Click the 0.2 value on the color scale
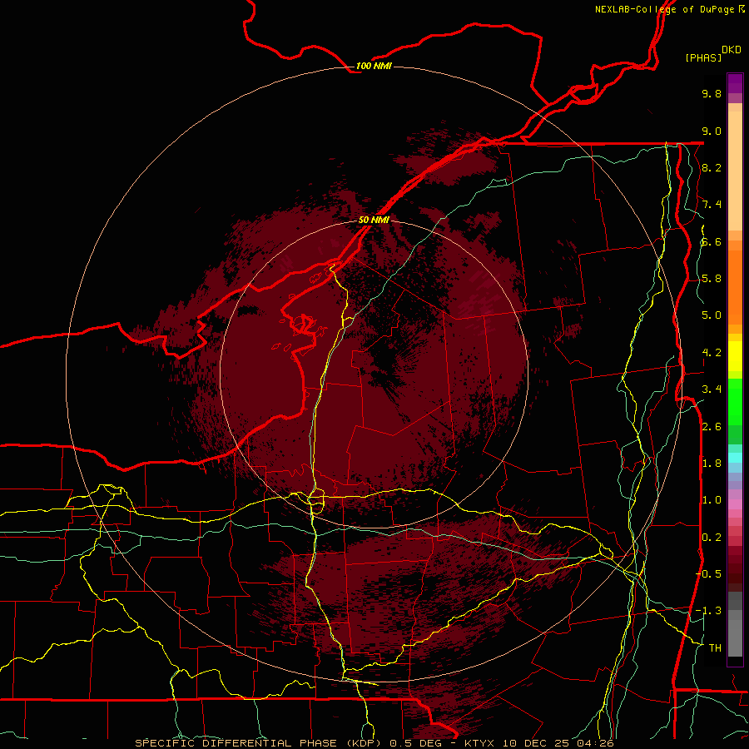 (712, 538)
